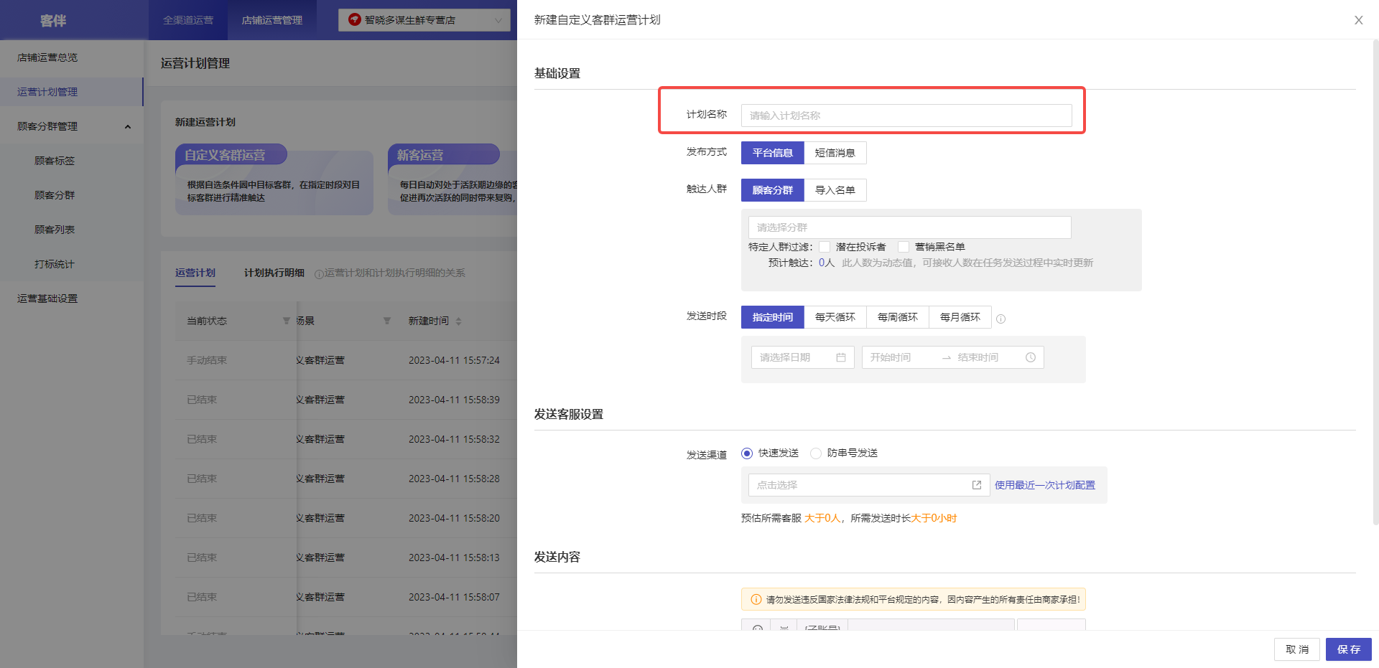The height and width of the screenshot is (668, 1379).
Task: Click the filter icon in 当前状态 column
Action: (x=287, y=321)
